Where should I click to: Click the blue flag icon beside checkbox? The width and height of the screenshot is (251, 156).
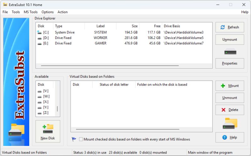click(x=74, y=139)
